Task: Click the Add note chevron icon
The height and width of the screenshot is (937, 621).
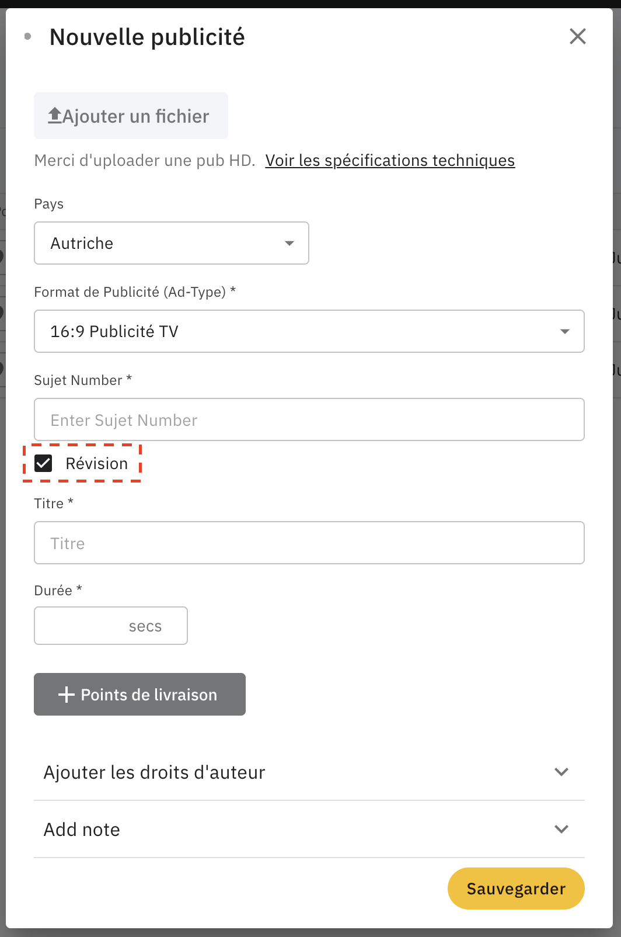Action: 561,830
